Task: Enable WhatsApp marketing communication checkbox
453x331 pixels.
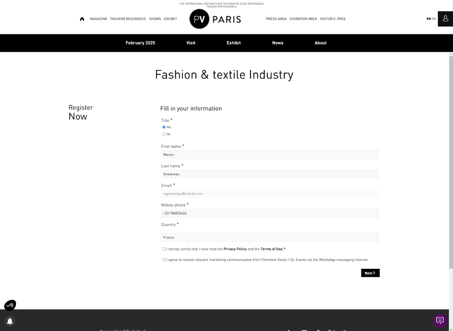Action: [x=164, y=260]
